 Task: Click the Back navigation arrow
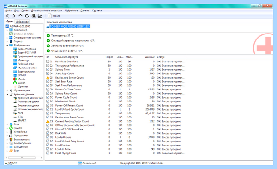[x=7, y=16]
